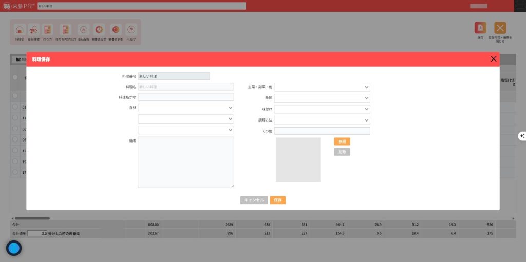
Task: Close the 料理保存 dialog with the X
Action: tap(494, 59)
